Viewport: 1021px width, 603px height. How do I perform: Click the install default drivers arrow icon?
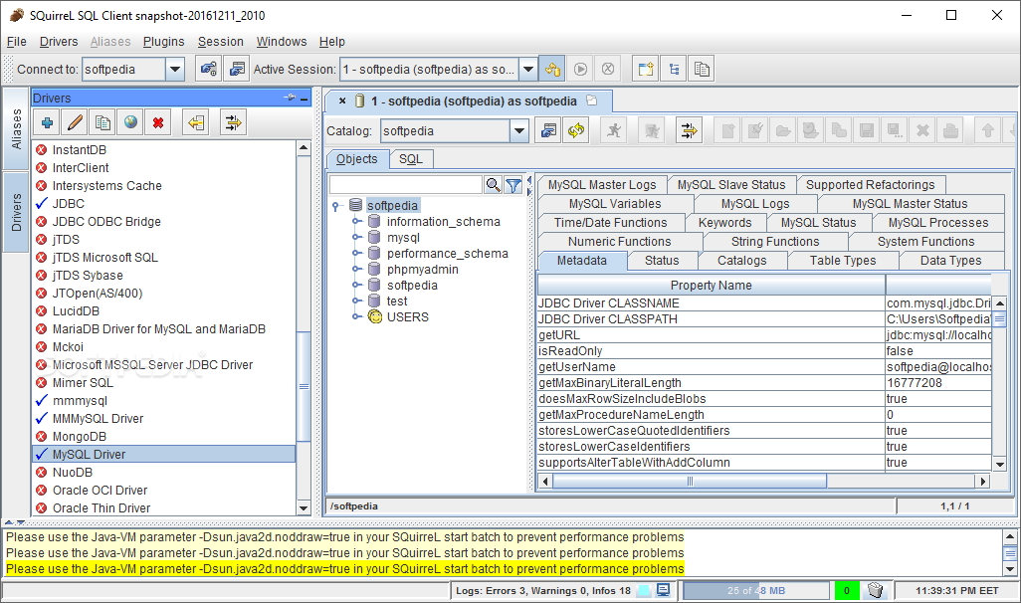196,122
